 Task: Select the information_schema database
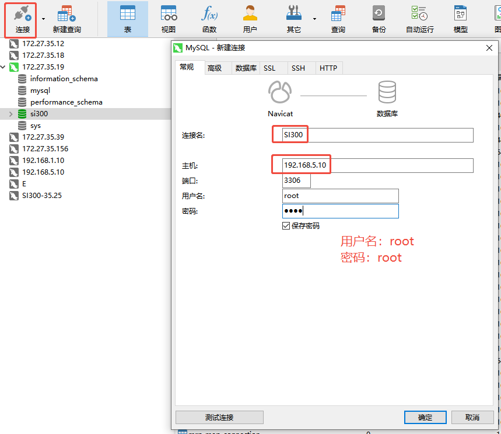click(64, 79)
